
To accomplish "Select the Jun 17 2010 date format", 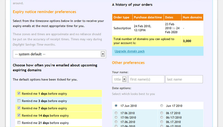I will point(162,106).
